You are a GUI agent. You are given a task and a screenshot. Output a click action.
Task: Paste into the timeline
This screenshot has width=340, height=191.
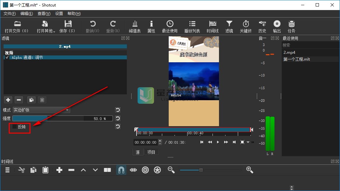point(45,170)
